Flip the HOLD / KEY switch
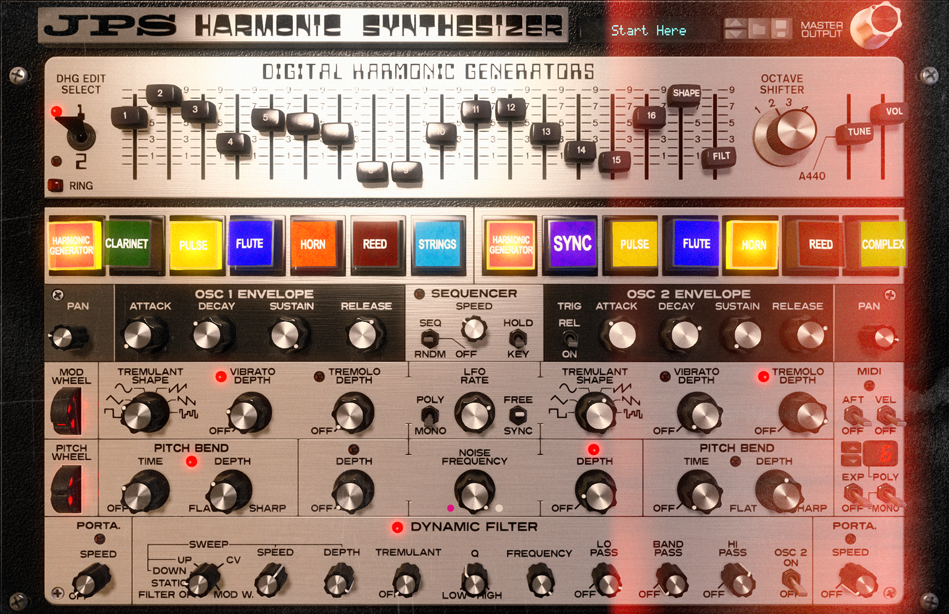This screenshot has width=949, height=614. (518, 338)
